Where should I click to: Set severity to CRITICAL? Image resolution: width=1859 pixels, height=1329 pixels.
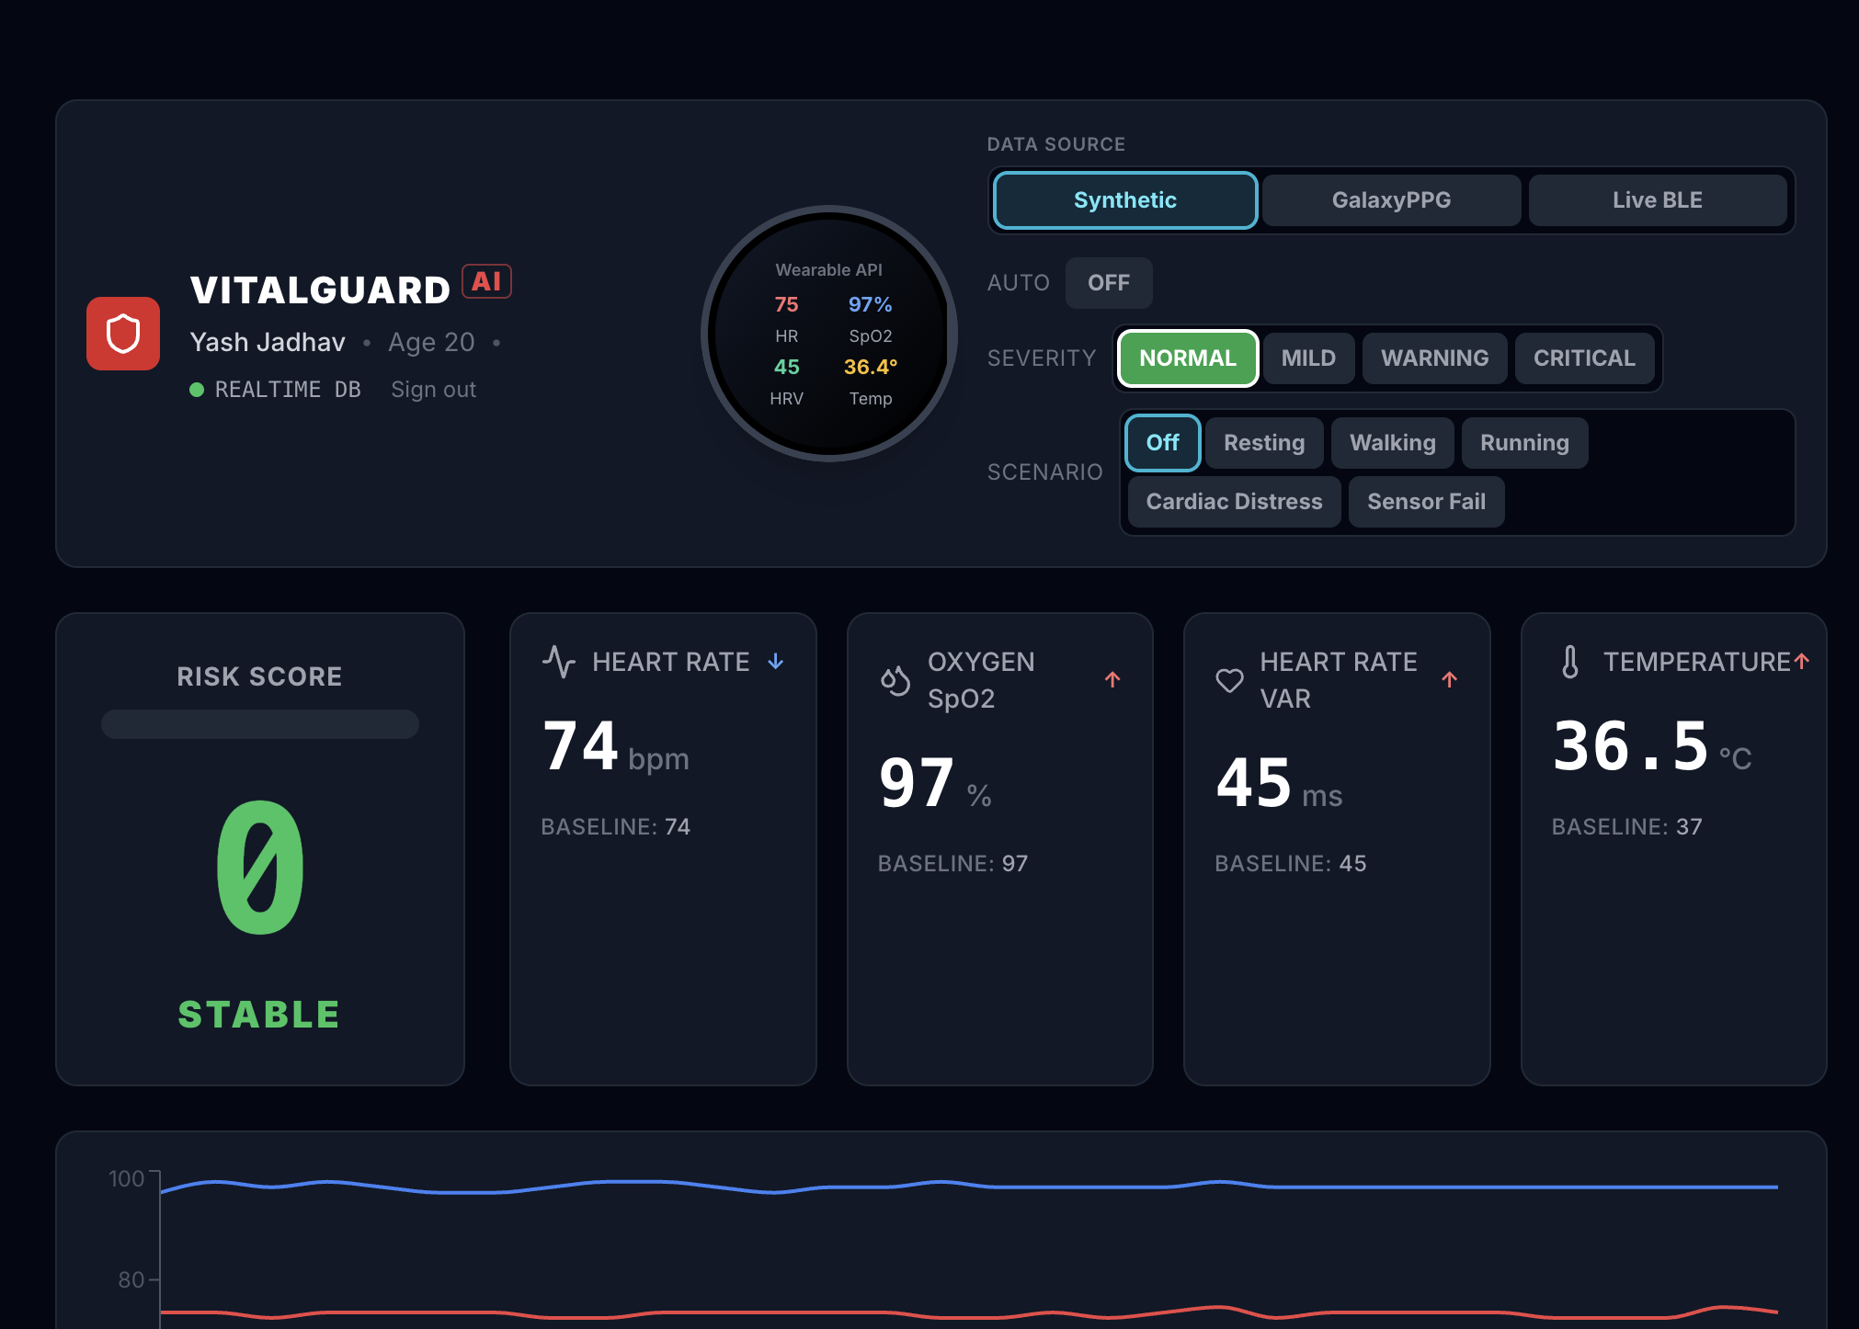tap(1583, 358)
